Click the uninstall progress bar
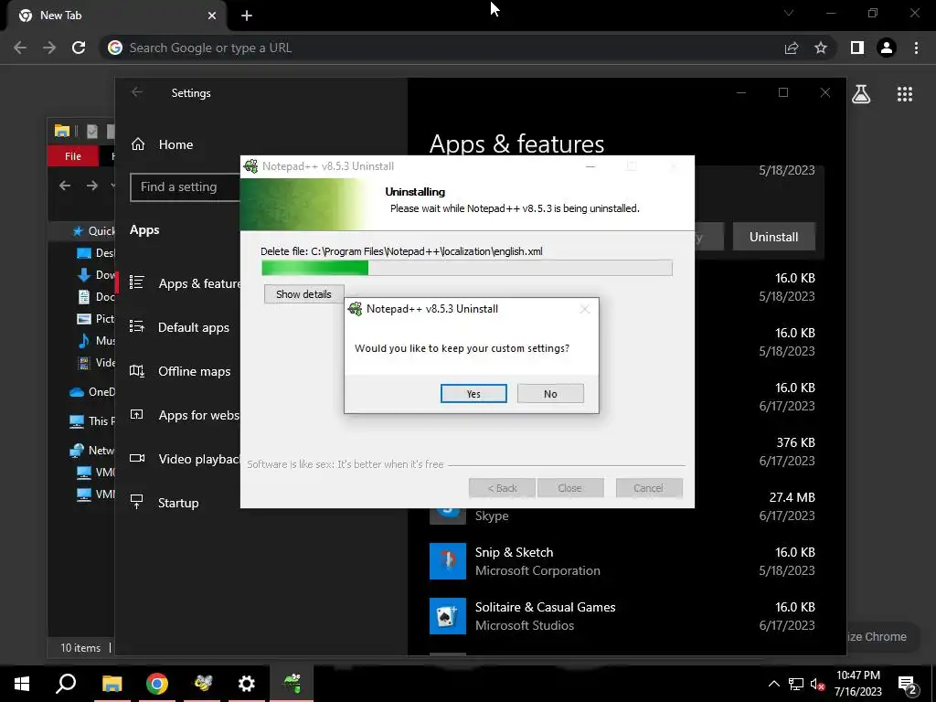936x702 pixels. coord(467,268)
